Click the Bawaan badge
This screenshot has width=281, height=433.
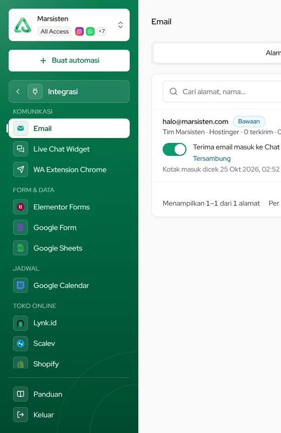click(249, 121)
